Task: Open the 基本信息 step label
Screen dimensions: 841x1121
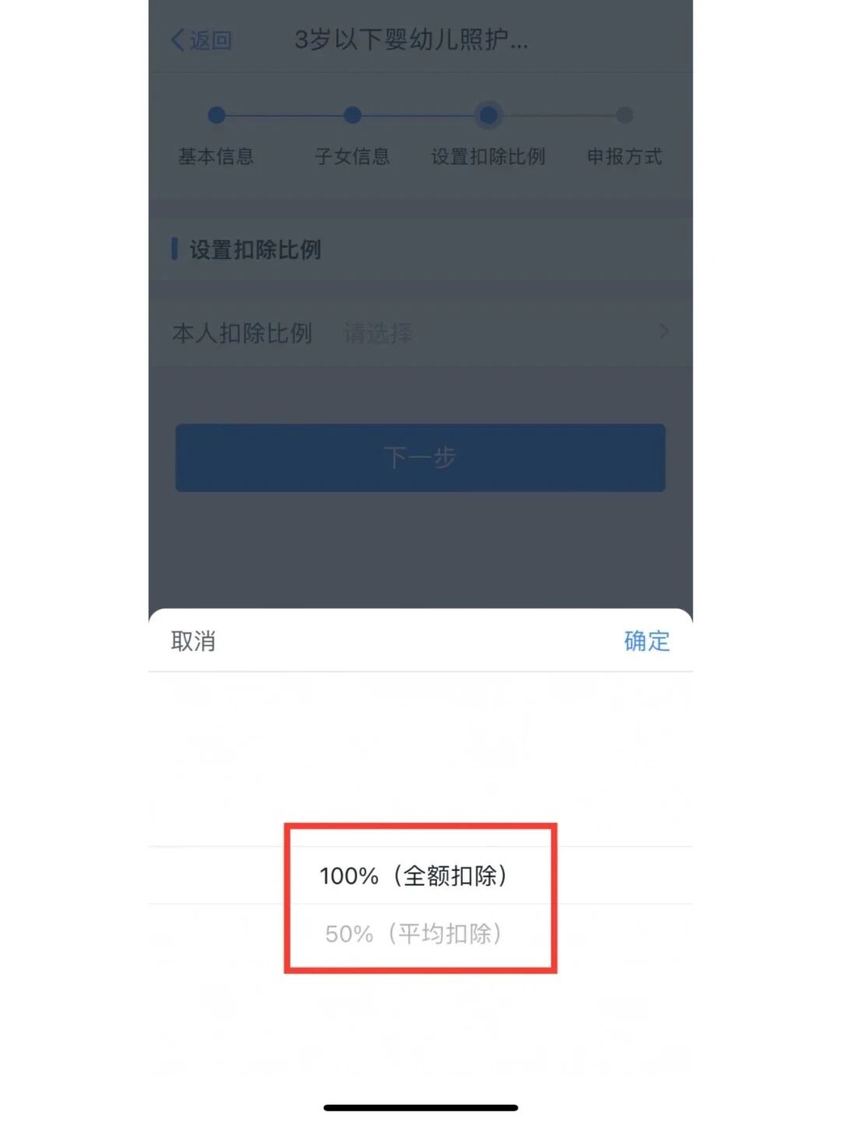Action: 216,156
